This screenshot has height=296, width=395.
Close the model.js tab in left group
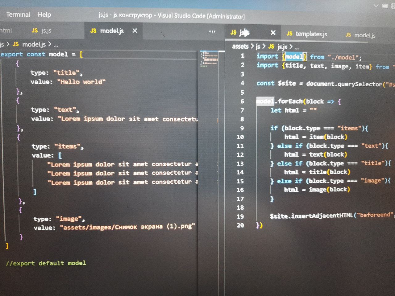coord(135,31)
